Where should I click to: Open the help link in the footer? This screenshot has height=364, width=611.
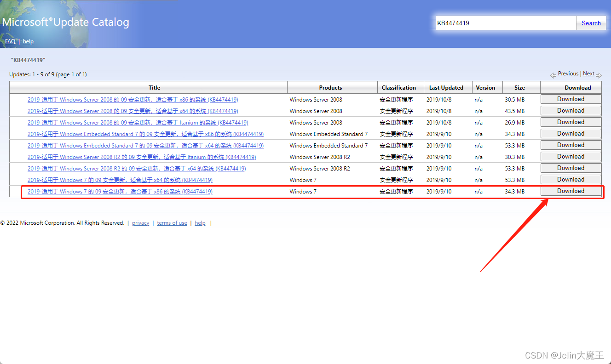point(200,223)
